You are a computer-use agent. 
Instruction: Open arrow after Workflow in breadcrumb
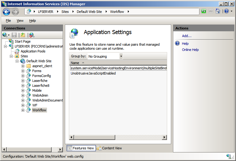tap(128, 12)
